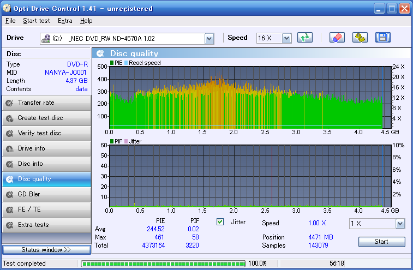Open the Start test menu
The image size is (413, 270).
36,21
